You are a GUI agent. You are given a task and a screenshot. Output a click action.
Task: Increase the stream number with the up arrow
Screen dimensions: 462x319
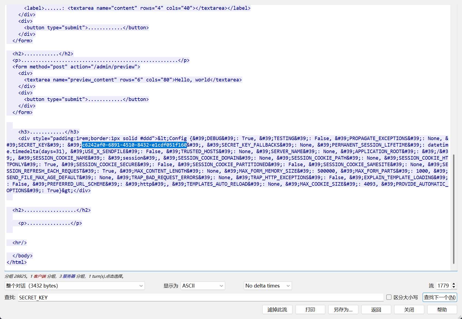[x=454, y=284]
